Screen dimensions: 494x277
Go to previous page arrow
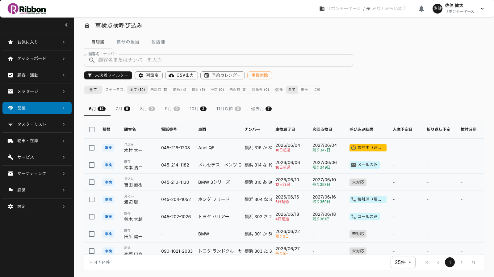[x=438, y=262]
